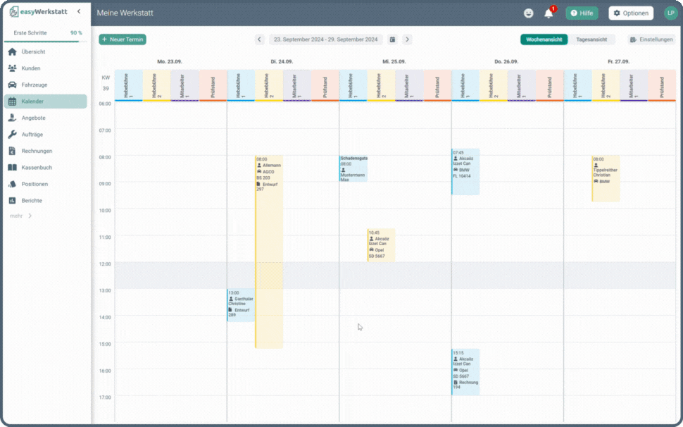Keep Wochenansicht view selected
683x427 pixels.
[544, 40]
